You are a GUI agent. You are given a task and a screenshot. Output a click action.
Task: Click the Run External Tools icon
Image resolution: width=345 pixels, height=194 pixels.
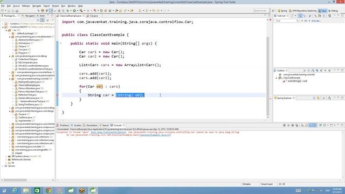[81, 11]
